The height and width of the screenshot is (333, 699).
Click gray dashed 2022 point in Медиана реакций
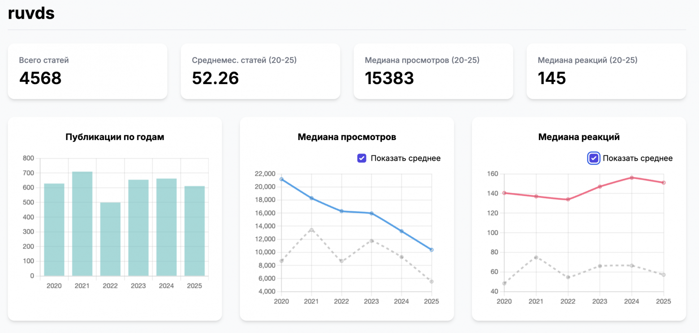[568, 277]
